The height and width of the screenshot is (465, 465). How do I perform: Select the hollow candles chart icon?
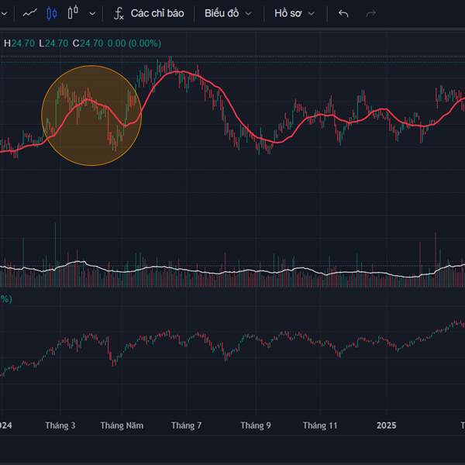73,12
